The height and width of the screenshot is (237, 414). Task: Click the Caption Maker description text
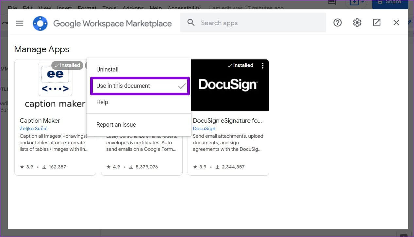[54, 143]
